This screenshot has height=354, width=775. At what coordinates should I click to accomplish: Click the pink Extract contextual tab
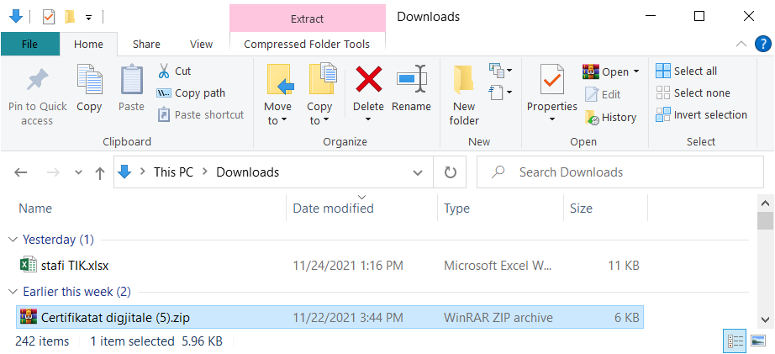[307, 18]
